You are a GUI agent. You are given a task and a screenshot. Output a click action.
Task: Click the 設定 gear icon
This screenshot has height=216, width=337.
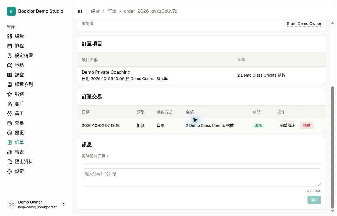[x=9, y=171]
